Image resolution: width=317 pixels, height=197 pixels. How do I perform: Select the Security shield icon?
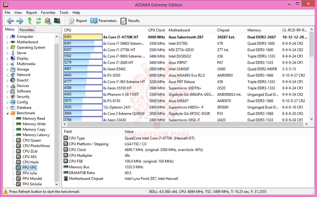click(x=13, y=97)
